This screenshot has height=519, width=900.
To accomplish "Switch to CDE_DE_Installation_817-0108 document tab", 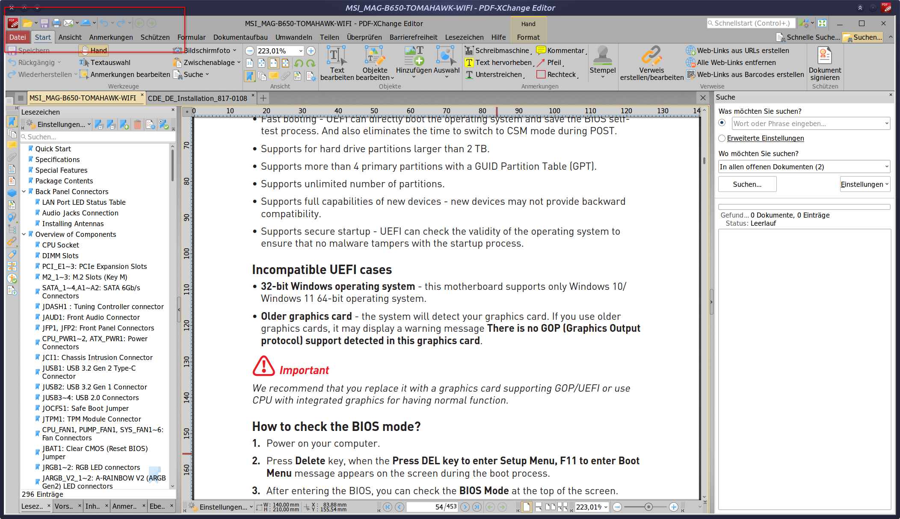I will pos(198,98).
